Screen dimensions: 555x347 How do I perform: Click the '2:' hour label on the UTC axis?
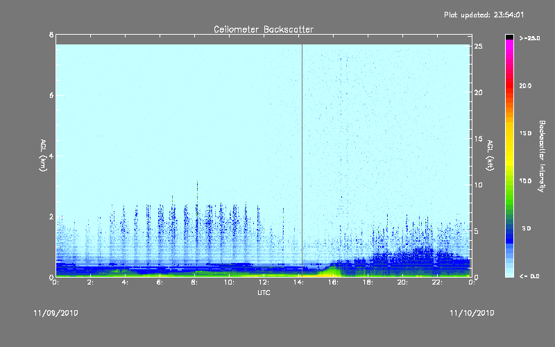pyautogui.click(x=91, y=282)
